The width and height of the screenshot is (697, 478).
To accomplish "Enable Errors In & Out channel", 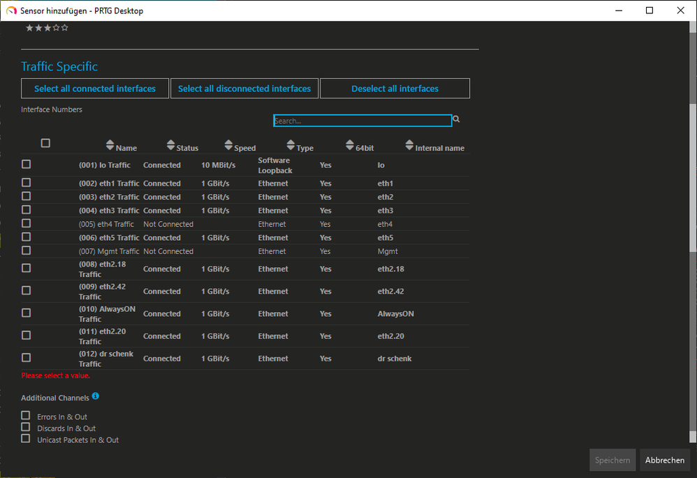I will pyautogui.click(x=26, y=416).
